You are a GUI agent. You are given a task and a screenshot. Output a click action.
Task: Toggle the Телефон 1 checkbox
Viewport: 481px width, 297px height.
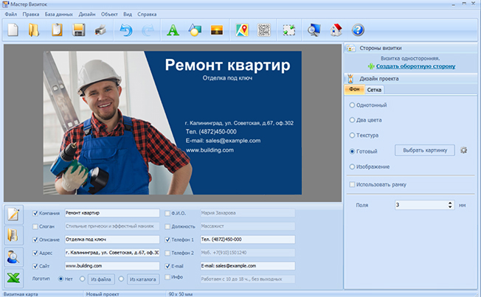tap(167, 240)
